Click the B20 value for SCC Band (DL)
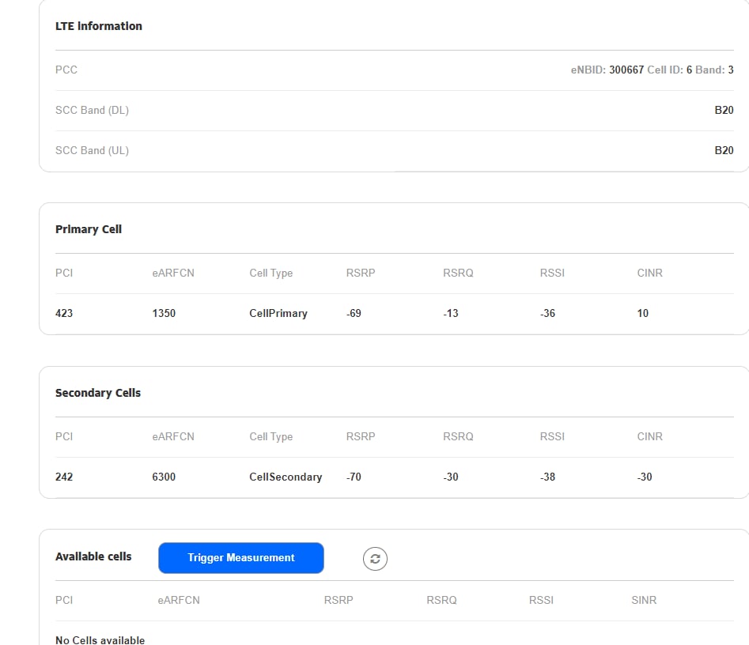Screen dimensions: 749x645 click(x=724, y=110)
